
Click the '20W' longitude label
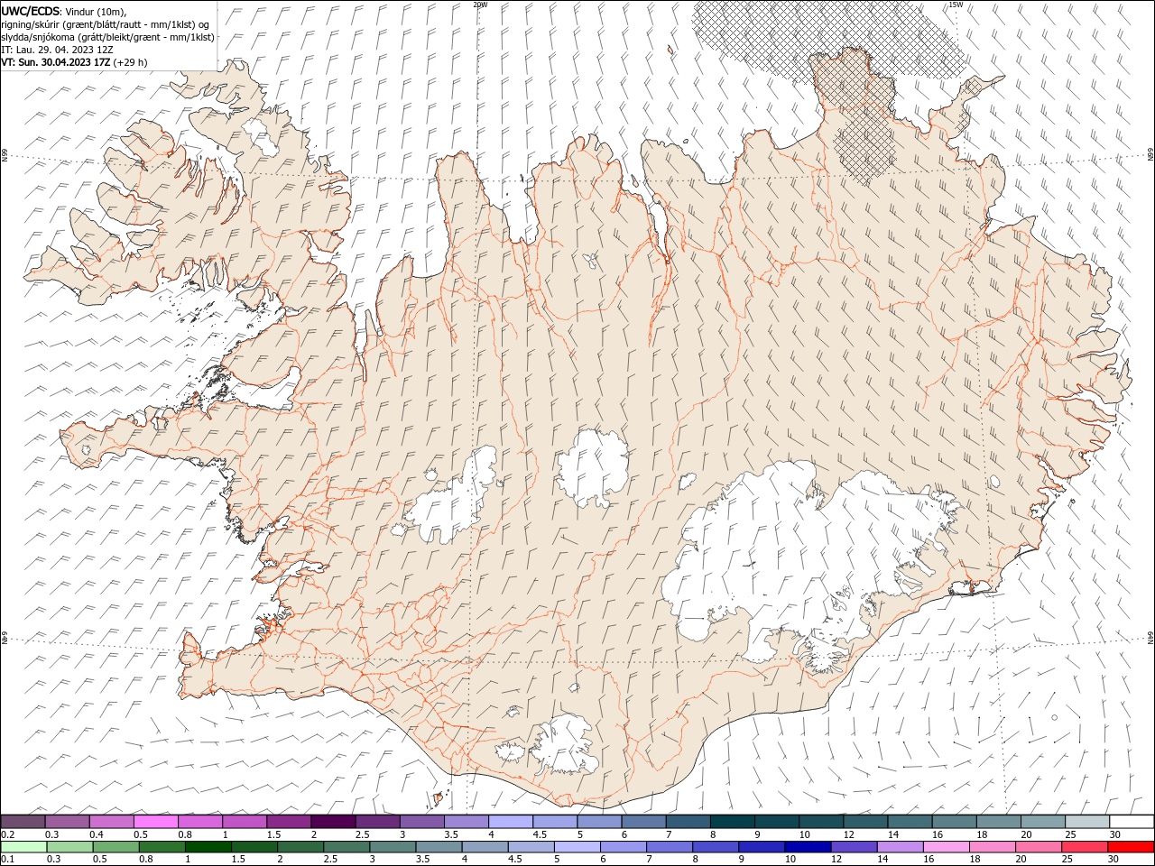480,5
